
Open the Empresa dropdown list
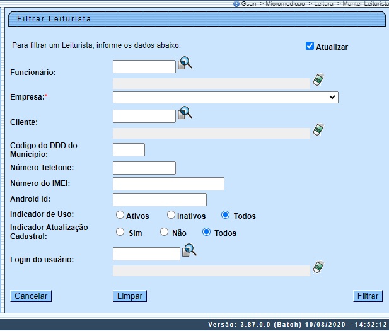226,97
